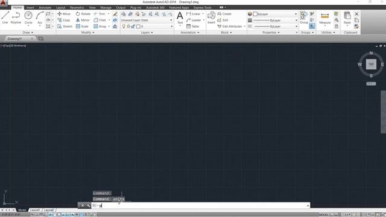This screenshot has height=217, width=386.
Task: Open the Parametric ribbon tab
Action: click(x=77, y=8)
